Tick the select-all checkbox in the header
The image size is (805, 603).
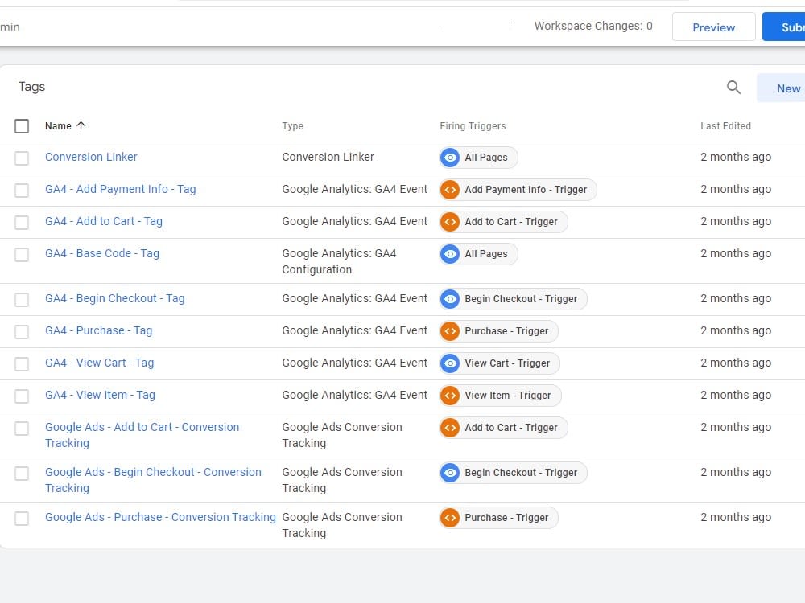(22, 126)
